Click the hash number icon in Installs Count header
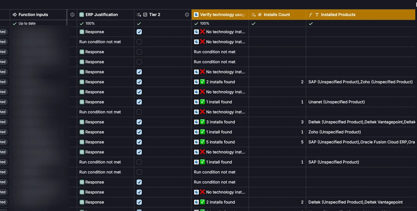Viewport: 417px width, 211px height. (260, 15)
